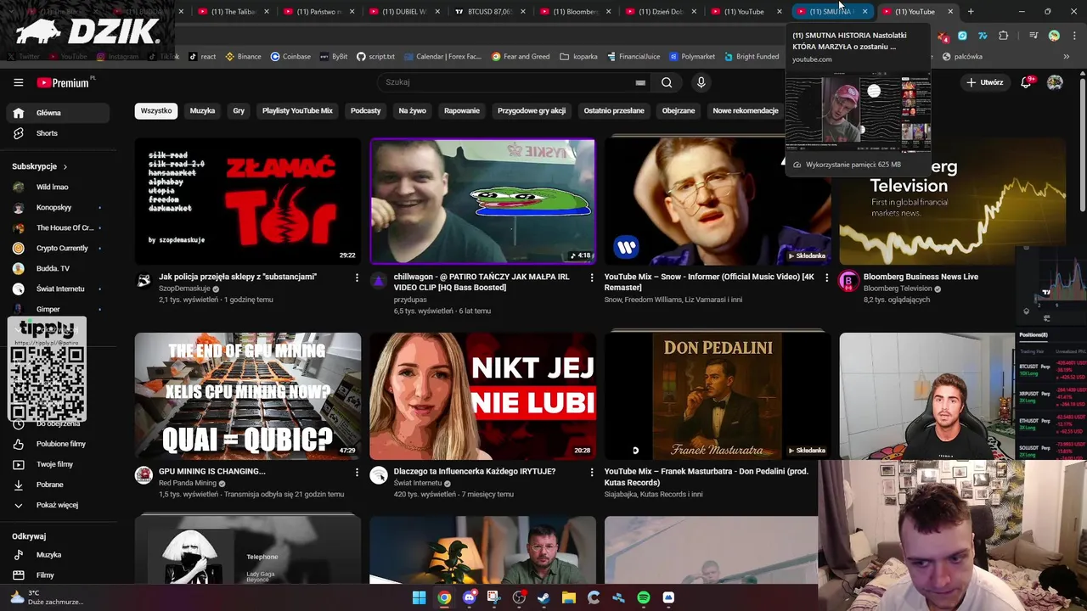Click the Chrome icon in the taskbar
This screenshot has width=1087, height=611.
tap(444, 597)
